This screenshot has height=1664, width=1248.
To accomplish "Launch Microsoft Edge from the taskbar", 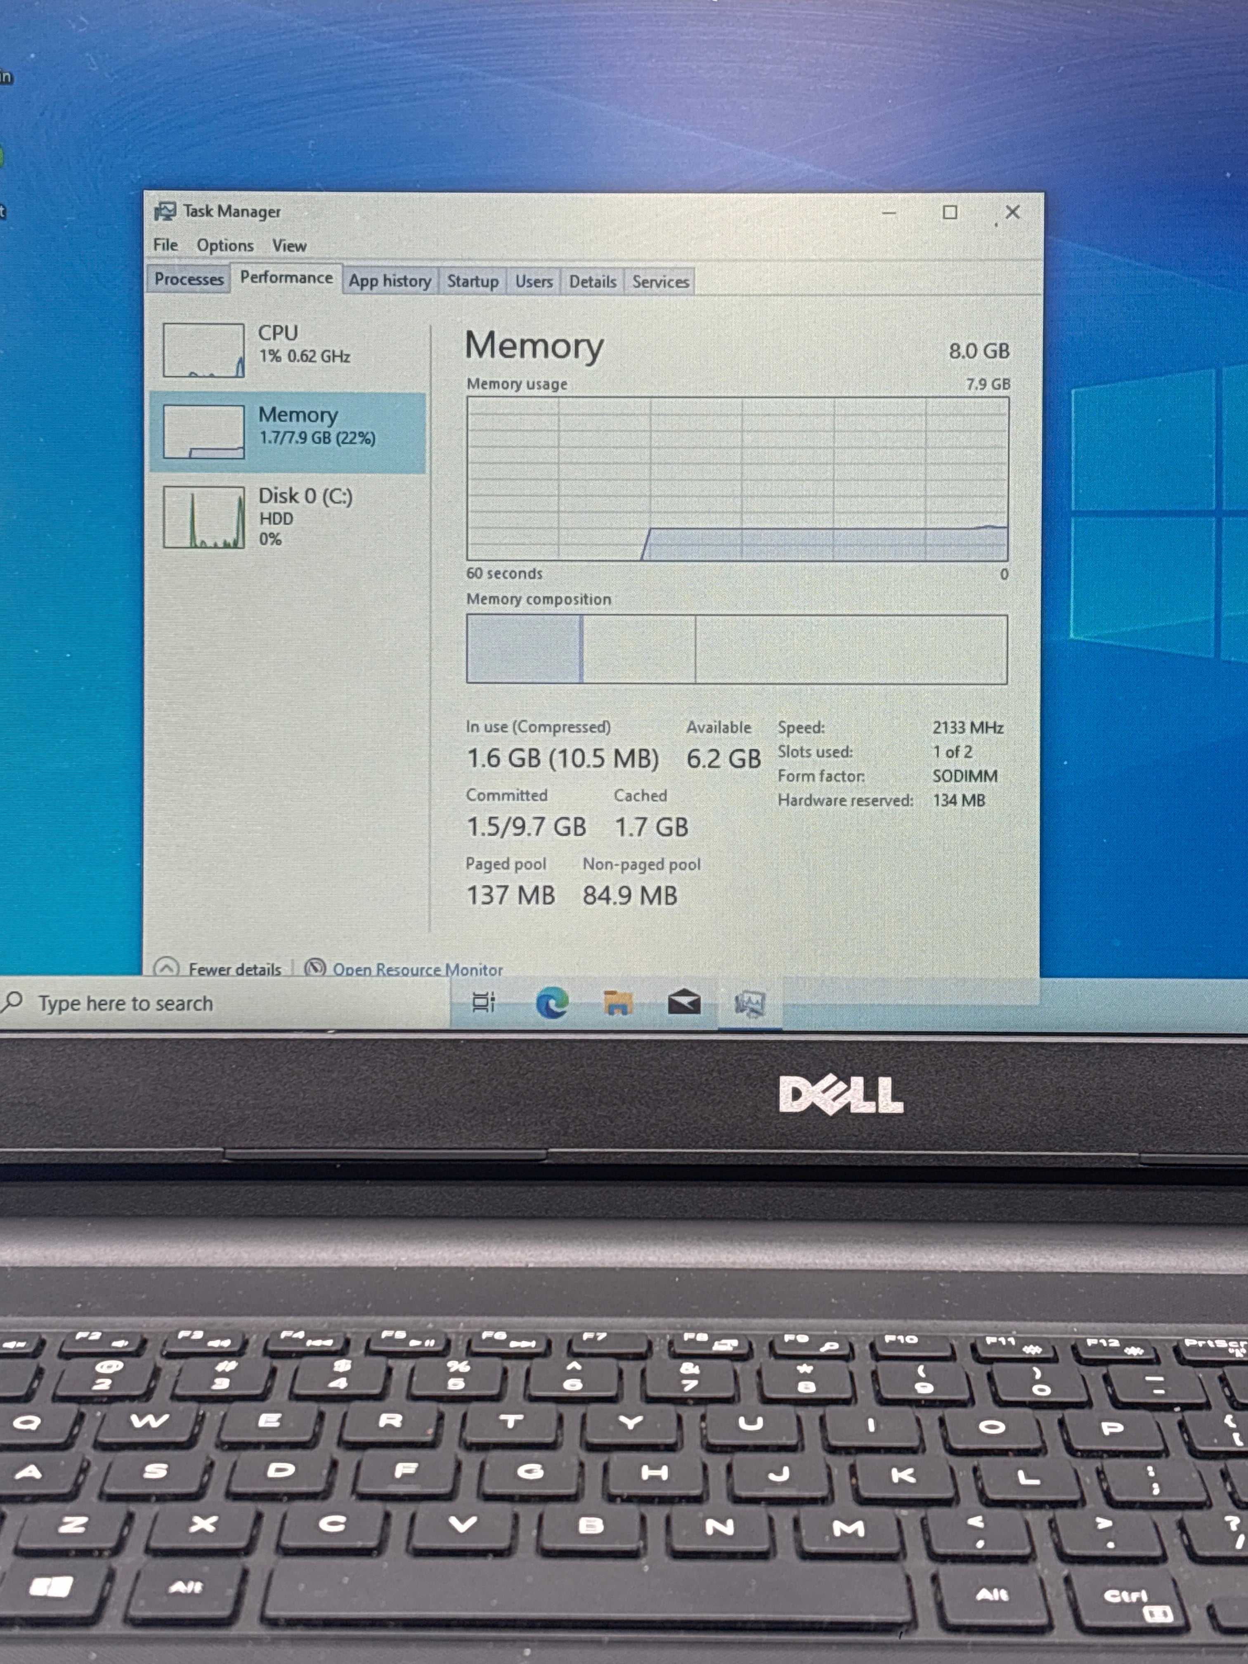I will pos(552,1004).
